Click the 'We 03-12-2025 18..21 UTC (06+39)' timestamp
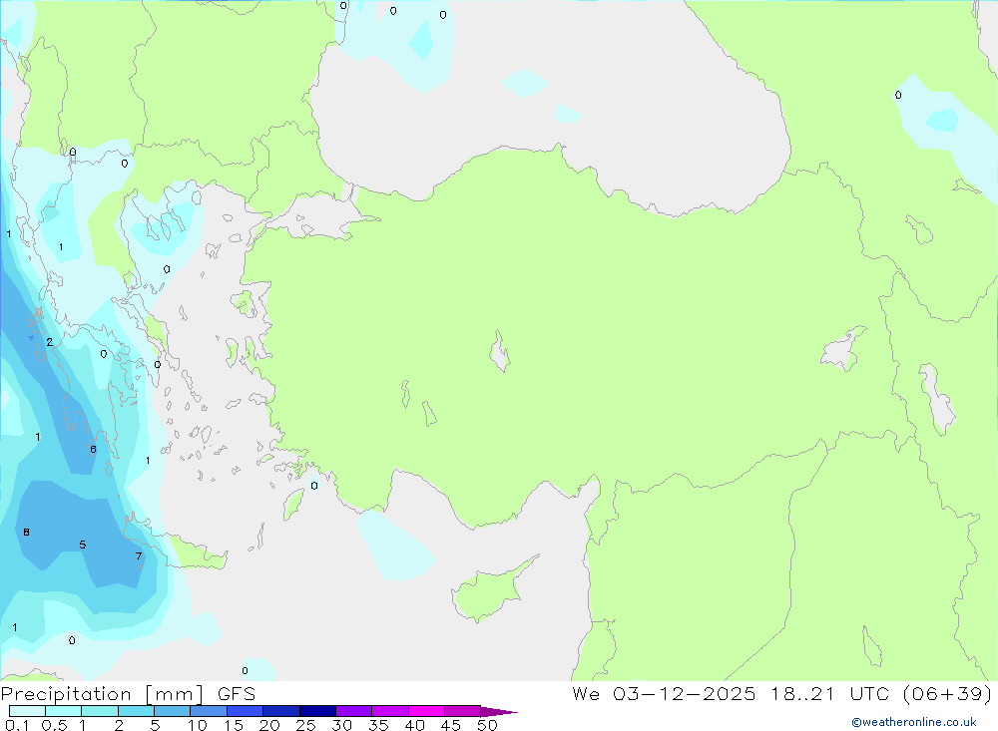The image size is (998, 731). (781, 693)
